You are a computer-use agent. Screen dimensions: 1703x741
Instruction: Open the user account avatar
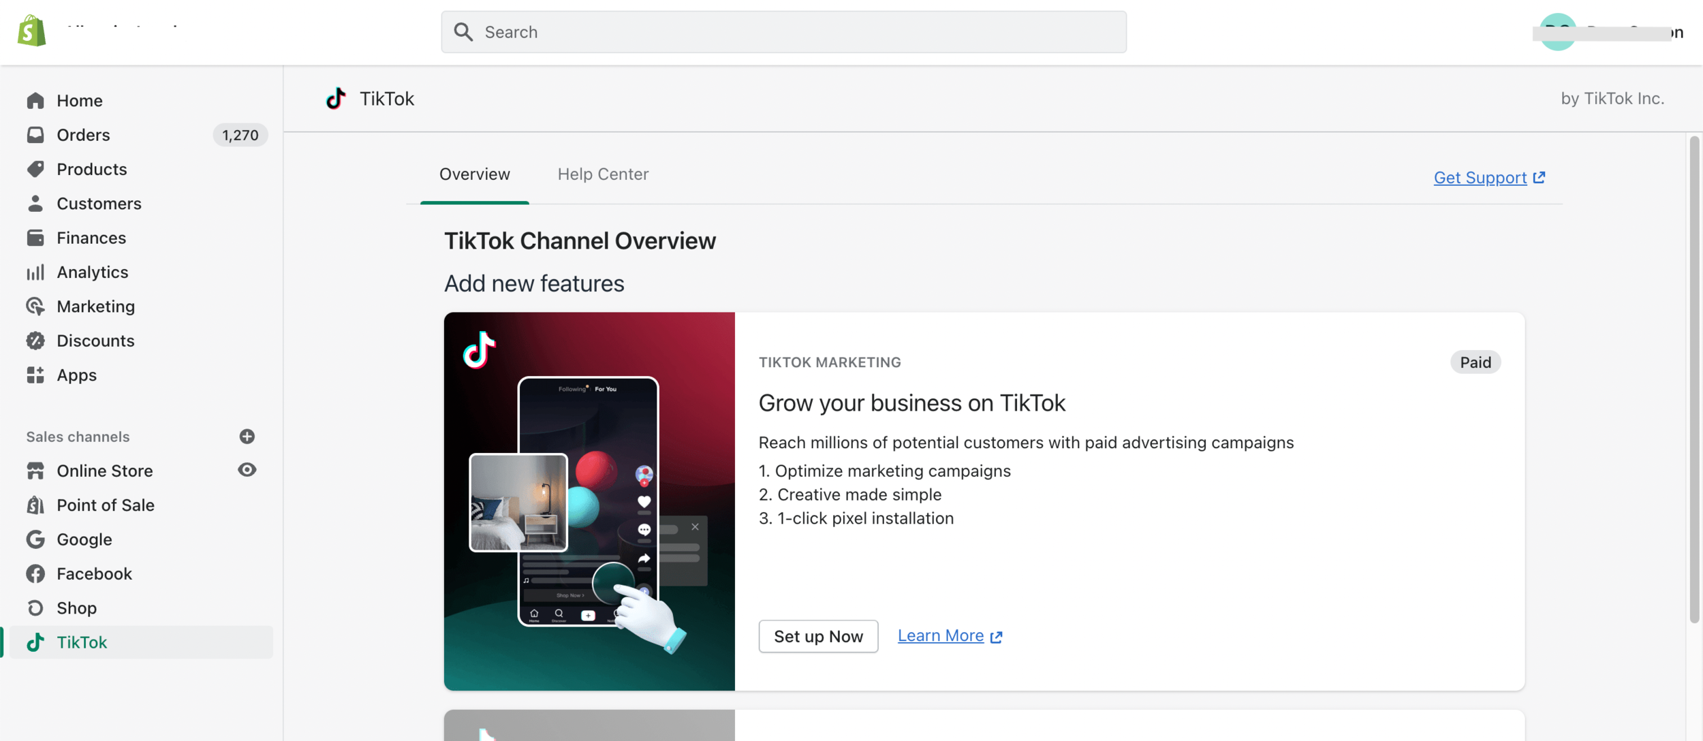click(x=1557, y=32)
